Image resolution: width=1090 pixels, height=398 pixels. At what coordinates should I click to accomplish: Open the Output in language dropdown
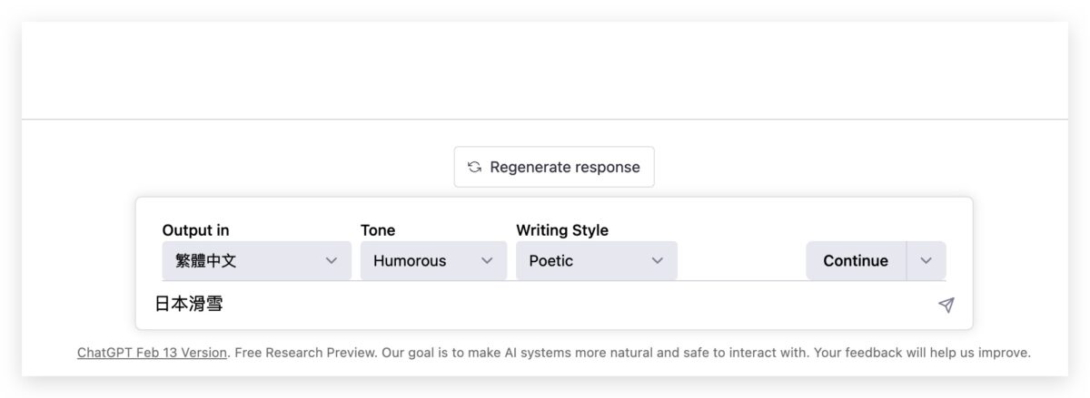256,260
